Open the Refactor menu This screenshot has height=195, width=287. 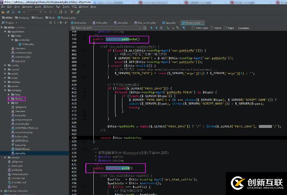48,7
